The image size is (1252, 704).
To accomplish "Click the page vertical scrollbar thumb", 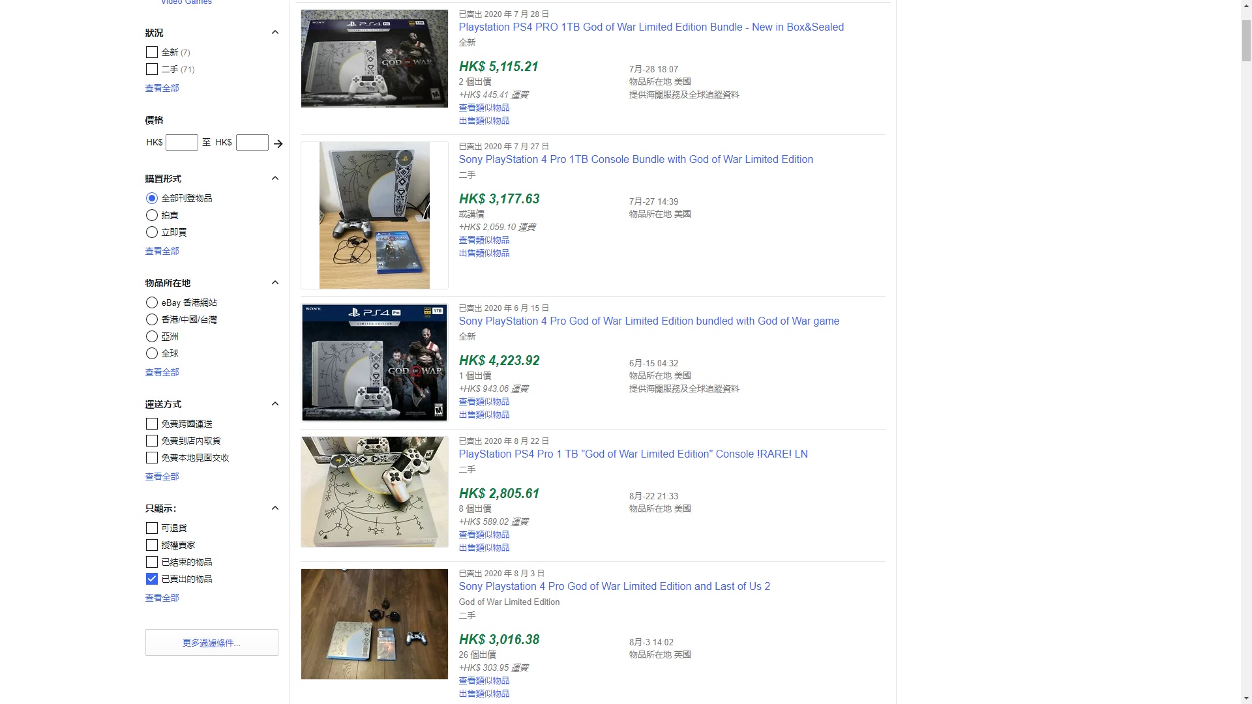I will [1246, 40].
